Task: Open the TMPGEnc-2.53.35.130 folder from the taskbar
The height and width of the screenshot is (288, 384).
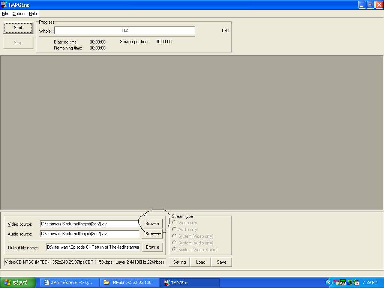Action: (129, 282)
